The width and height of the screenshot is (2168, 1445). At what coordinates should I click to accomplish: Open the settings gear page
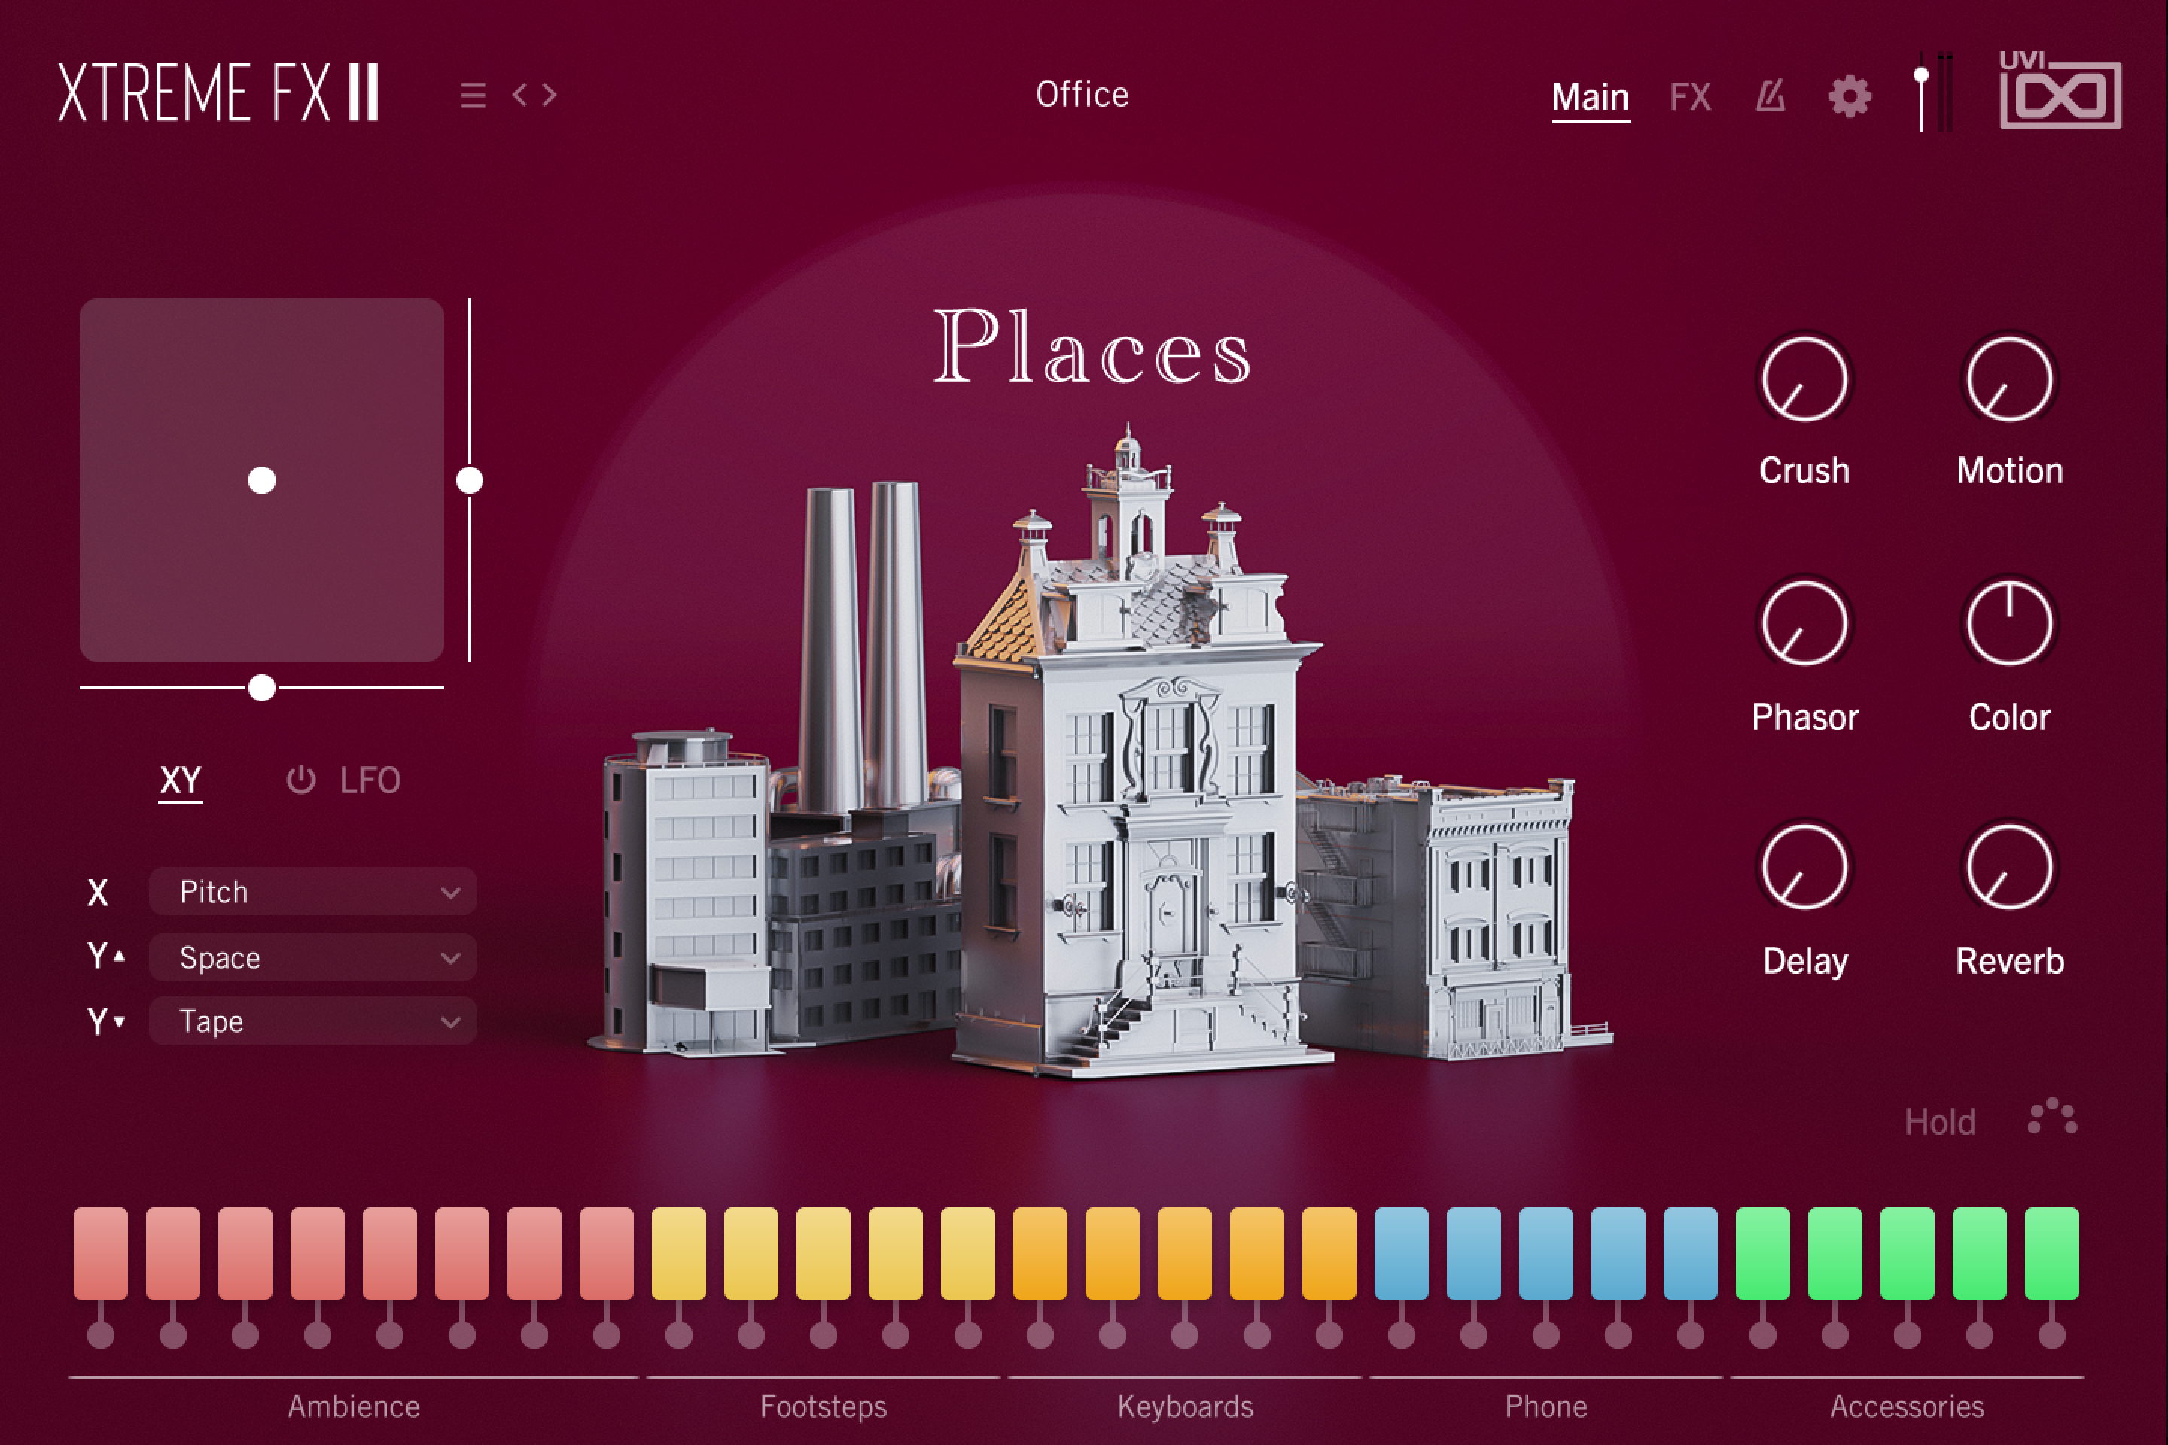coord(1850,96)
